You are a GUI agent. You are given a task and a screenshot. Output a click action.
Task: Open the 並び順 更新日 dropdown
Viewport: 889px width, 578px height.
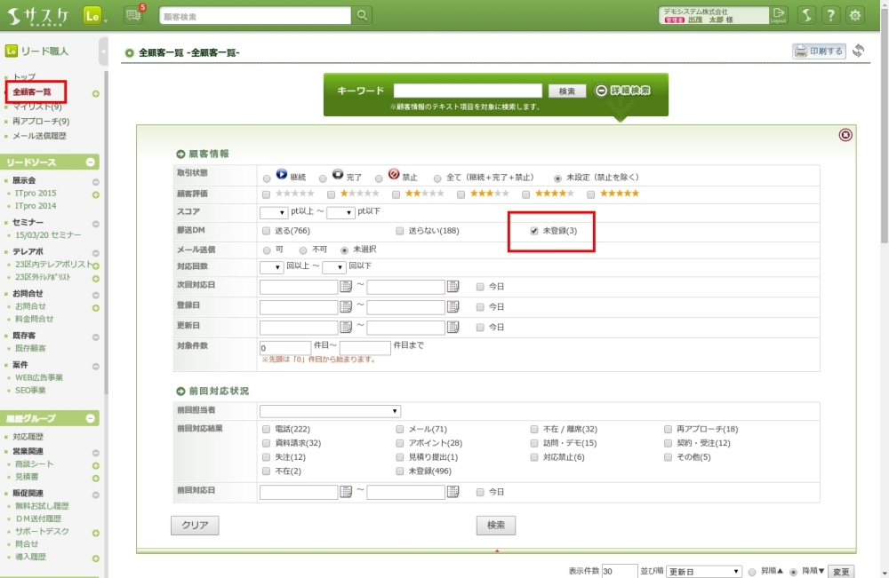(704, 571)
